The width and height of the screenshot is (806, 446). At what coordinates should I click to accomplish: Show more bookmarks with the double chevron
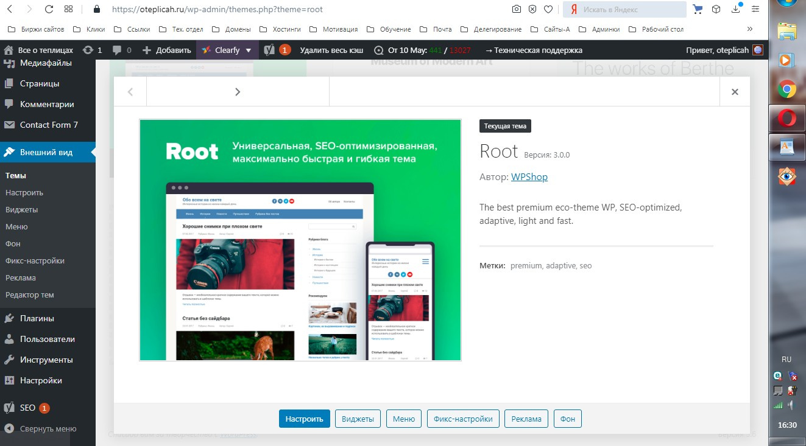[x=749, y=29]
